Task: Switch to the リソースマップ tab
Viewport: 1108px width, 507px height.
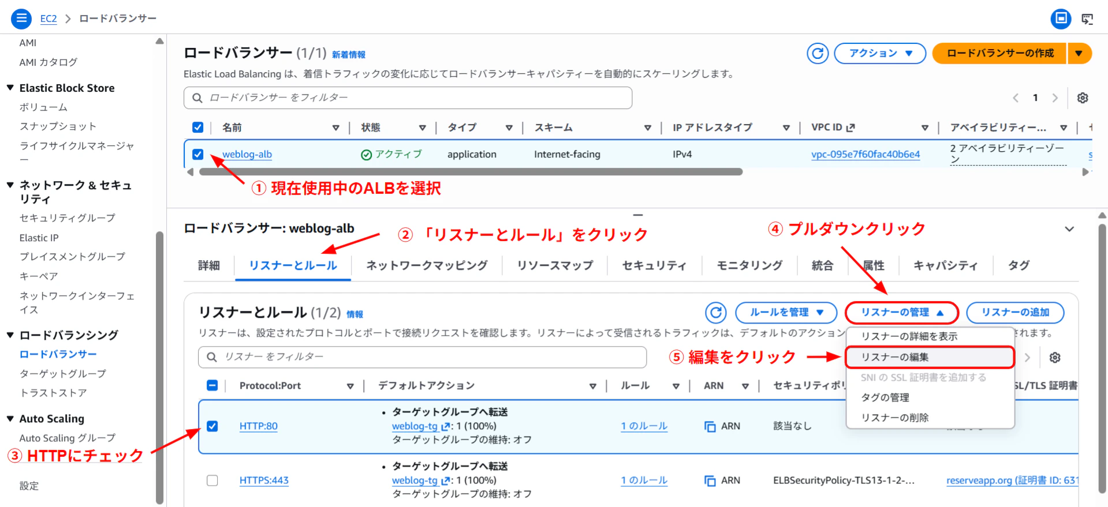Action: [x=555, y=266]
